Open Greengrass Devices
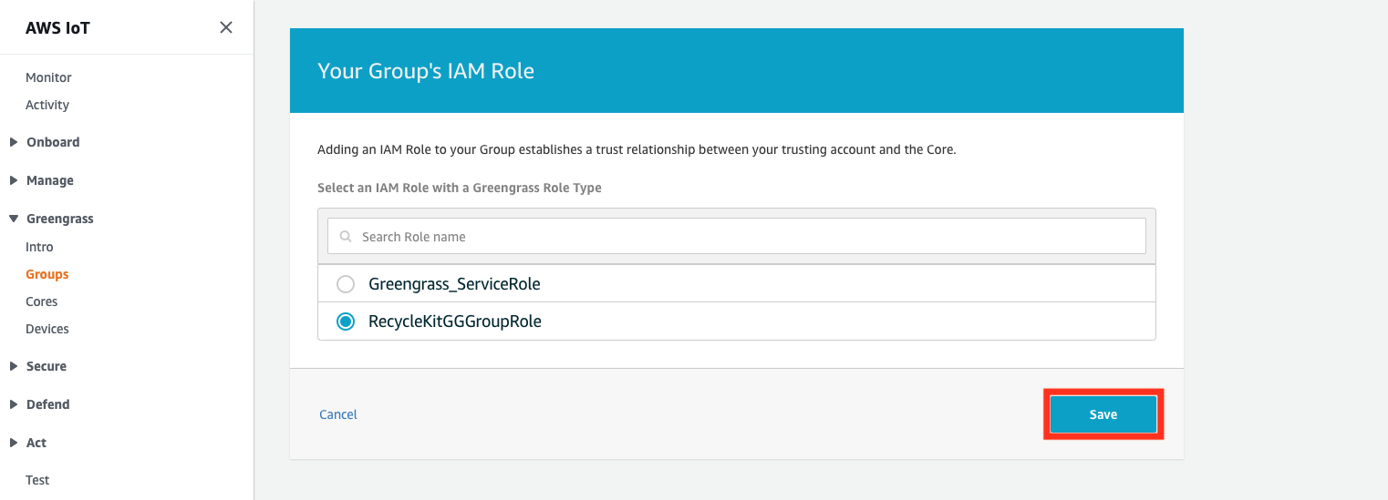 click(x=47, y=329)
